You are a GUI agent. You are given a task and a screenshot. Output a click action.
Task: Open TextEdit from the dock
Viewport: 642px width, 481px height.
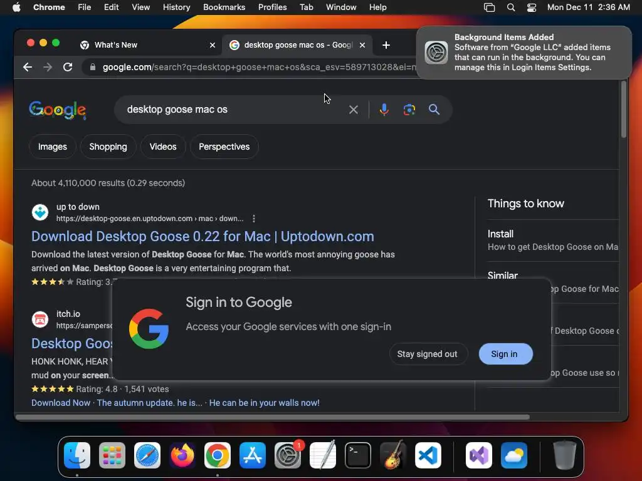point(323,455)
